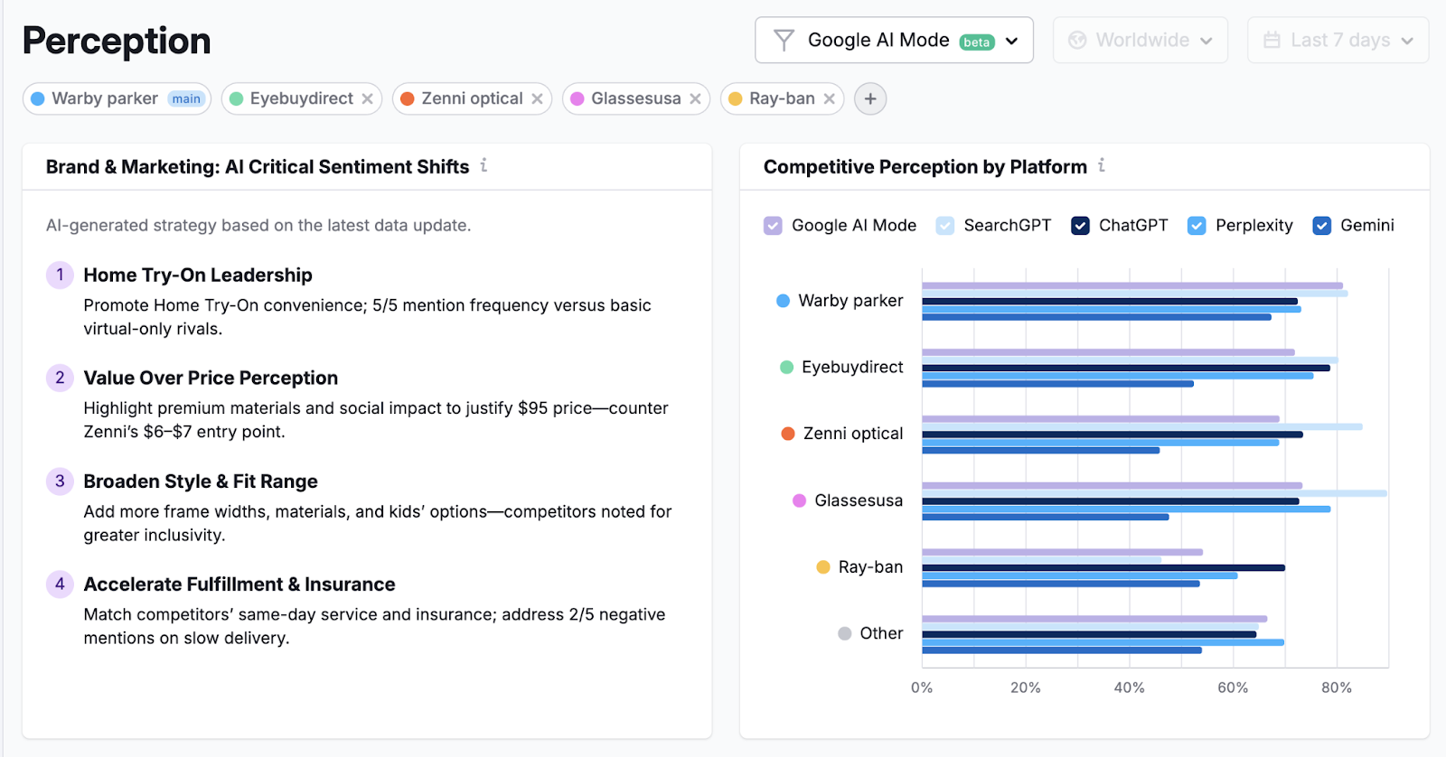The image size is (1446, 757).
Task: Open the Last 7 days date range dropdown
Action: coord(1405,40)
